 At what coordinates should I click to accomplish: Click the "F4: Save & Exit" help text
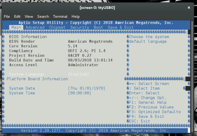pyautogui.click(x=146, y=116)
